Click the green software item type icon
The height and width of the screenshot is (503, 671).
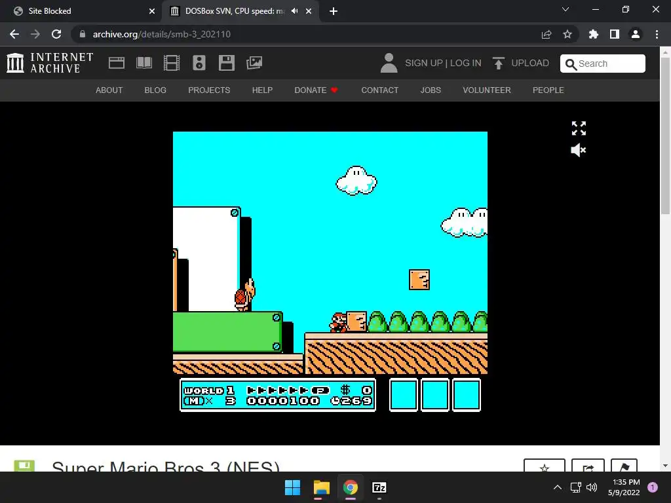(24, 466)
